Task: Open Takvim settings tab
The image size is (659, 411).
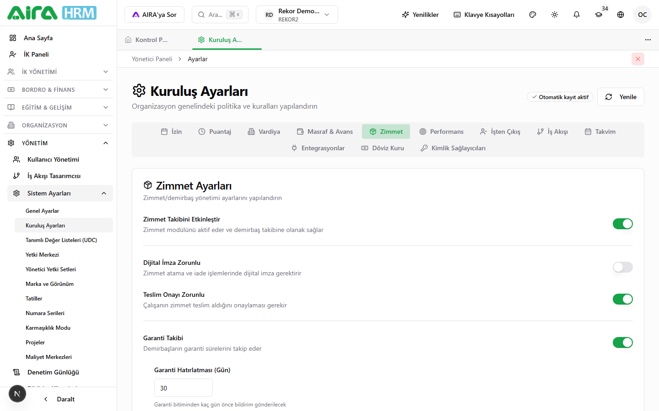Action: click(x=600, y=132)
